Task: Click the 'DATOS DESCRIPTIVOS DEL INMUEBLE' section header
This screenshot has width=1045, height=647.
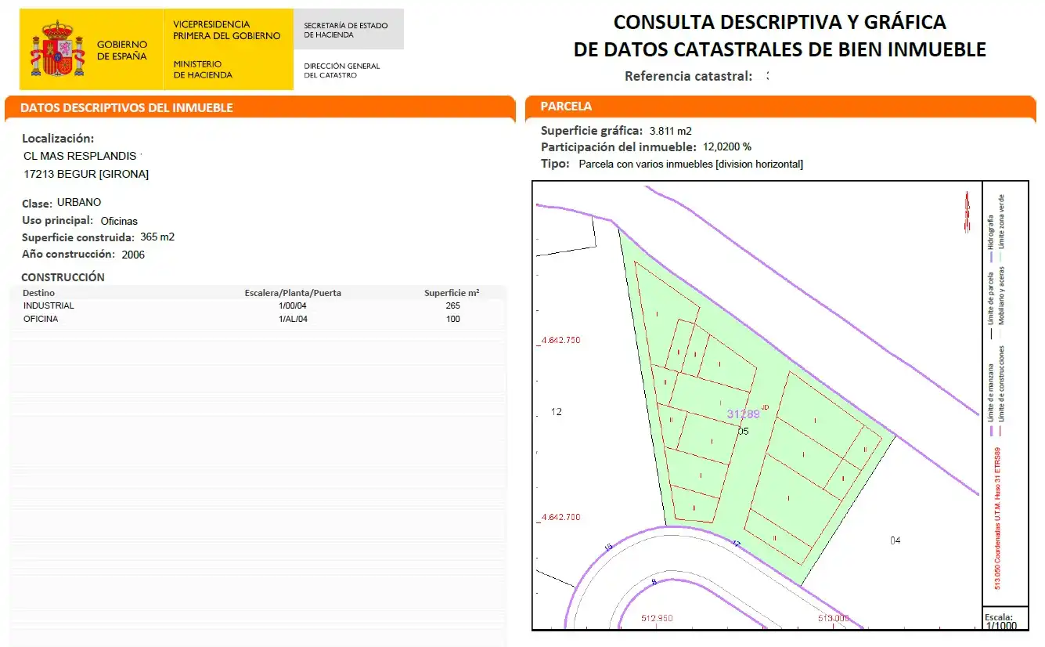Action: point(127,107)
